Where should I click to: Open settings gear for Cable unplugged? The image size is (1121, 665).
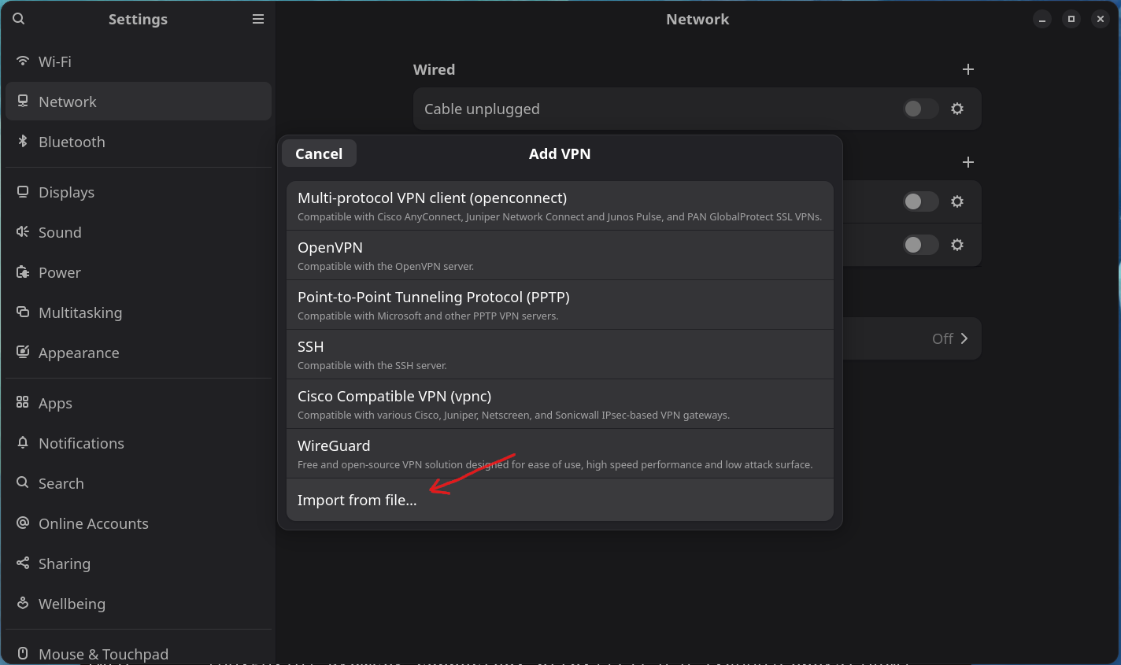coord(957,109)
